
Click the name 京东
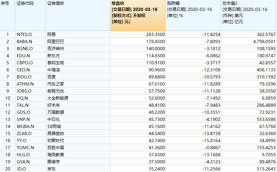point(51,169)
